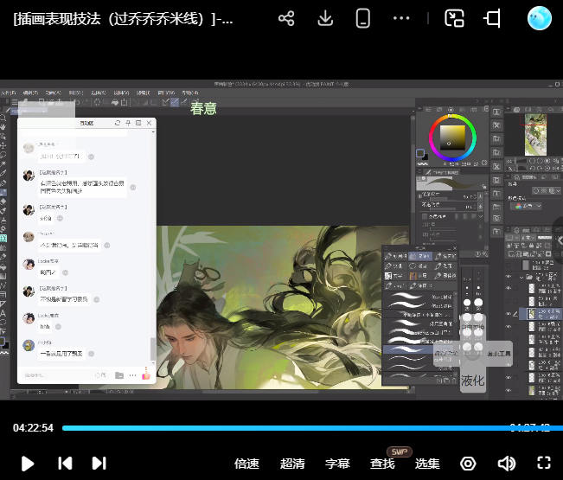Hide the highlighted selected layer via its eye
This screenshot has width=563, height=480.
click(x=509, y=314)
